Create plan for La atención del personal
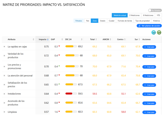The width and height of the screenshot is (164, 124). (149, 76)
